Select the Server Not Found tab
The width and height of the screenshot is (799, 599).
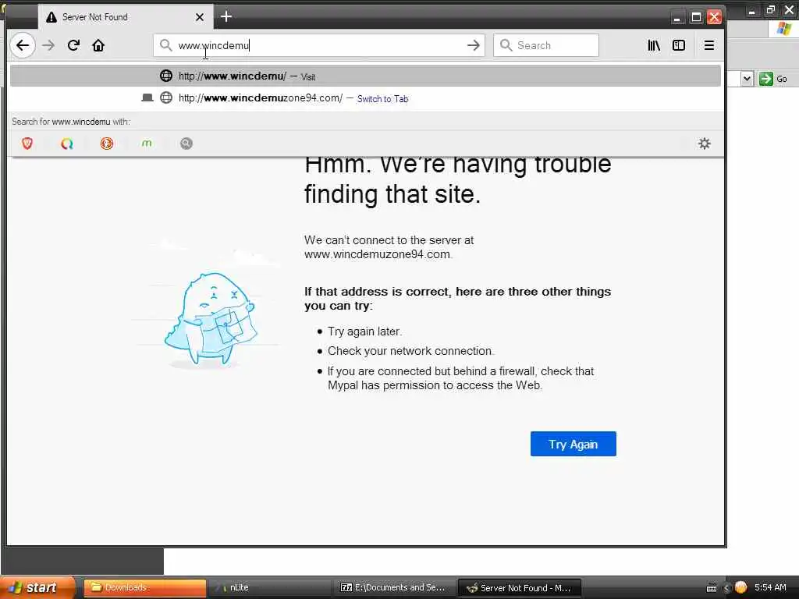click(126, 17)
